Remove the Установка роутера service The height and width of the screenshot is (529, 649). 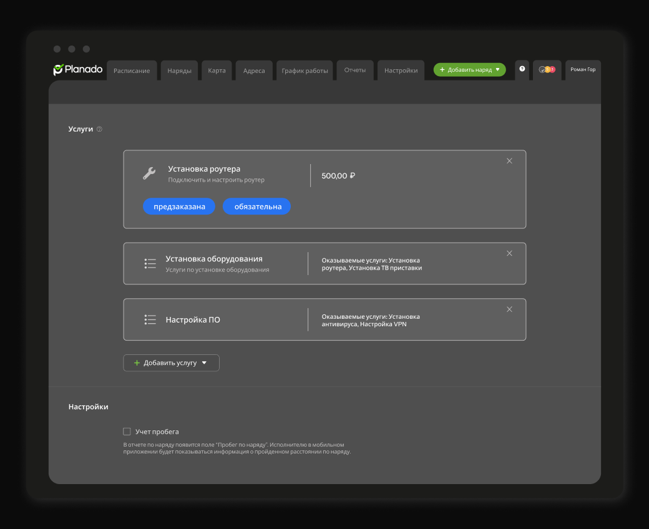509,161
